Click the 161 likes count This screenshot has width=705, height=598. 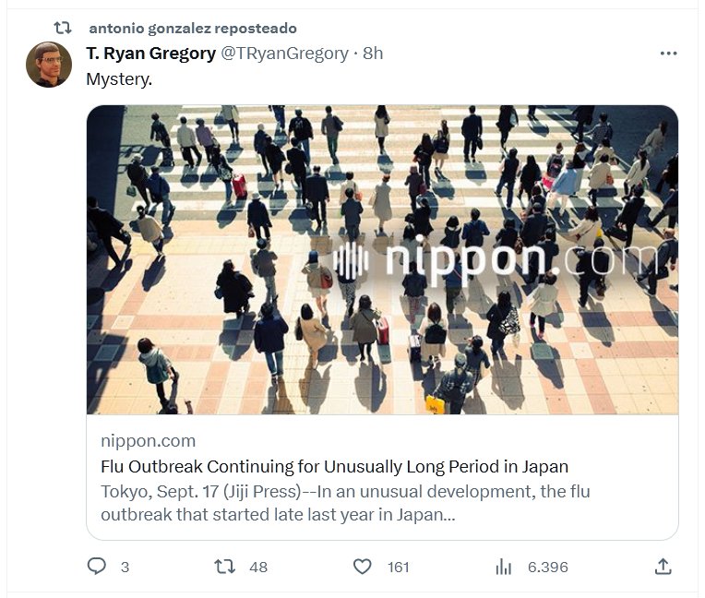tap(398, 567)
